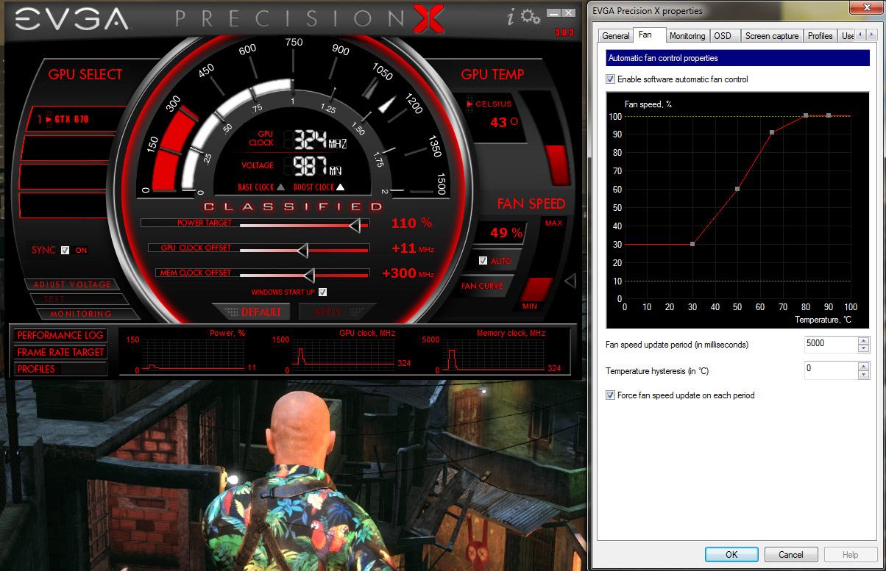886x571 pixels.
Task: Uncheck Force fan speed update on each period
Action: pos(610,395)
